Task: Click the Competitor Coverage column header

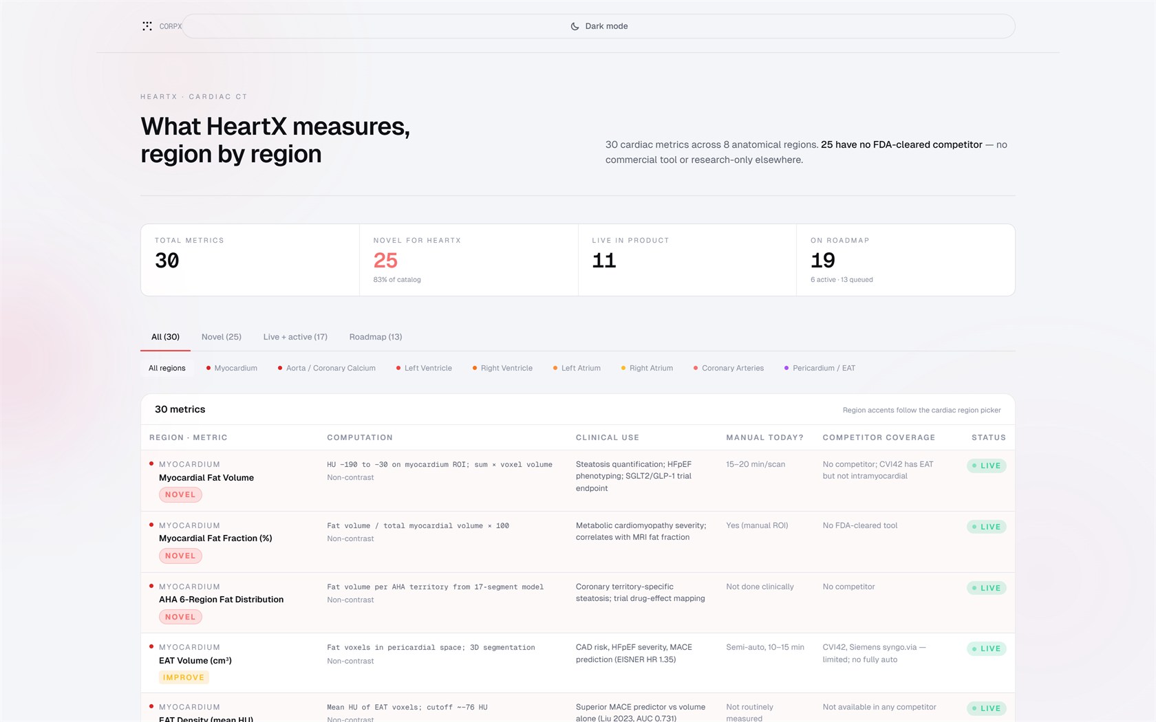Action: [879, 437]
